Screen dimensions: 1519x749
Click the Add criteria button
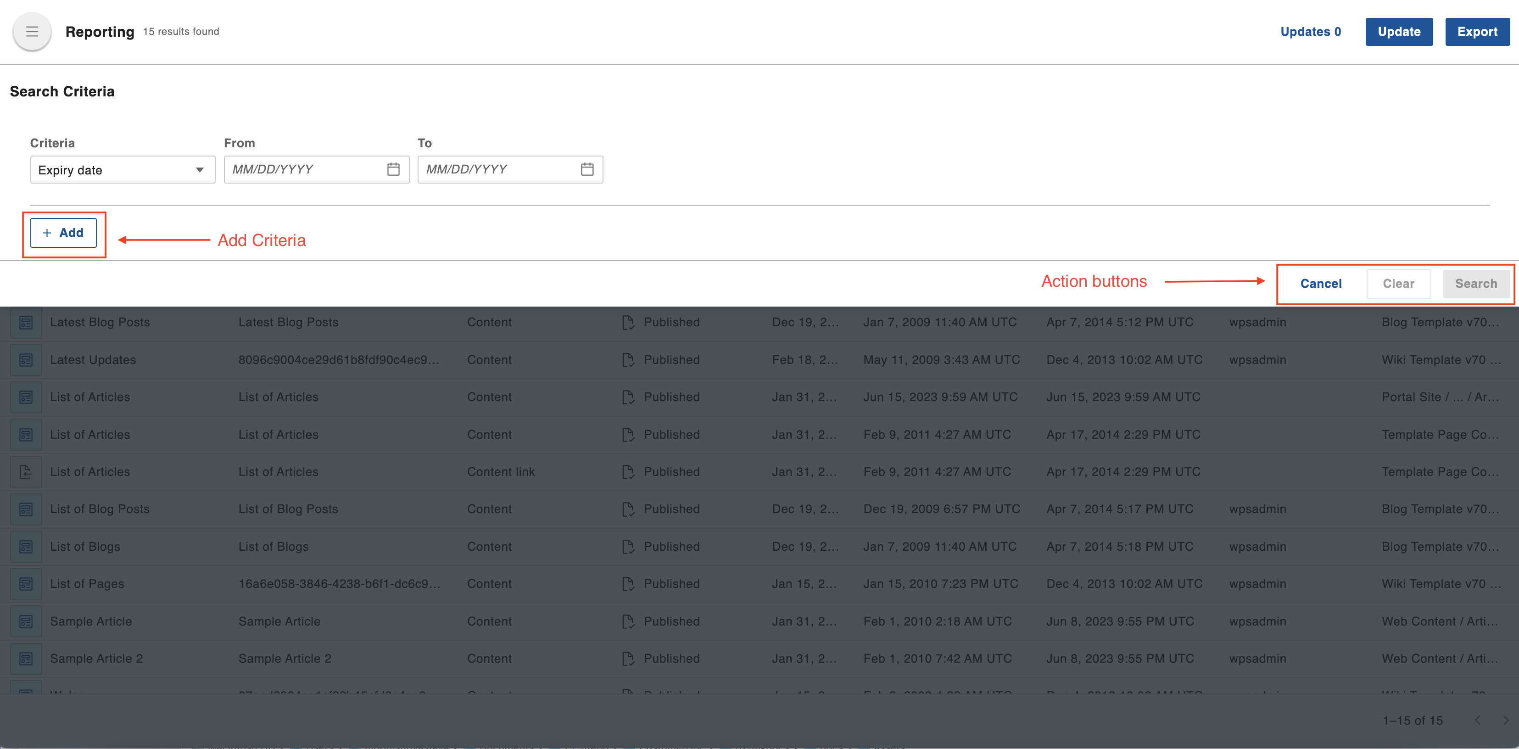tap(64, 233)
